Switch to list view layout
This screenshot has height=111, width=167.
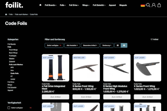(x=117, y=46)
